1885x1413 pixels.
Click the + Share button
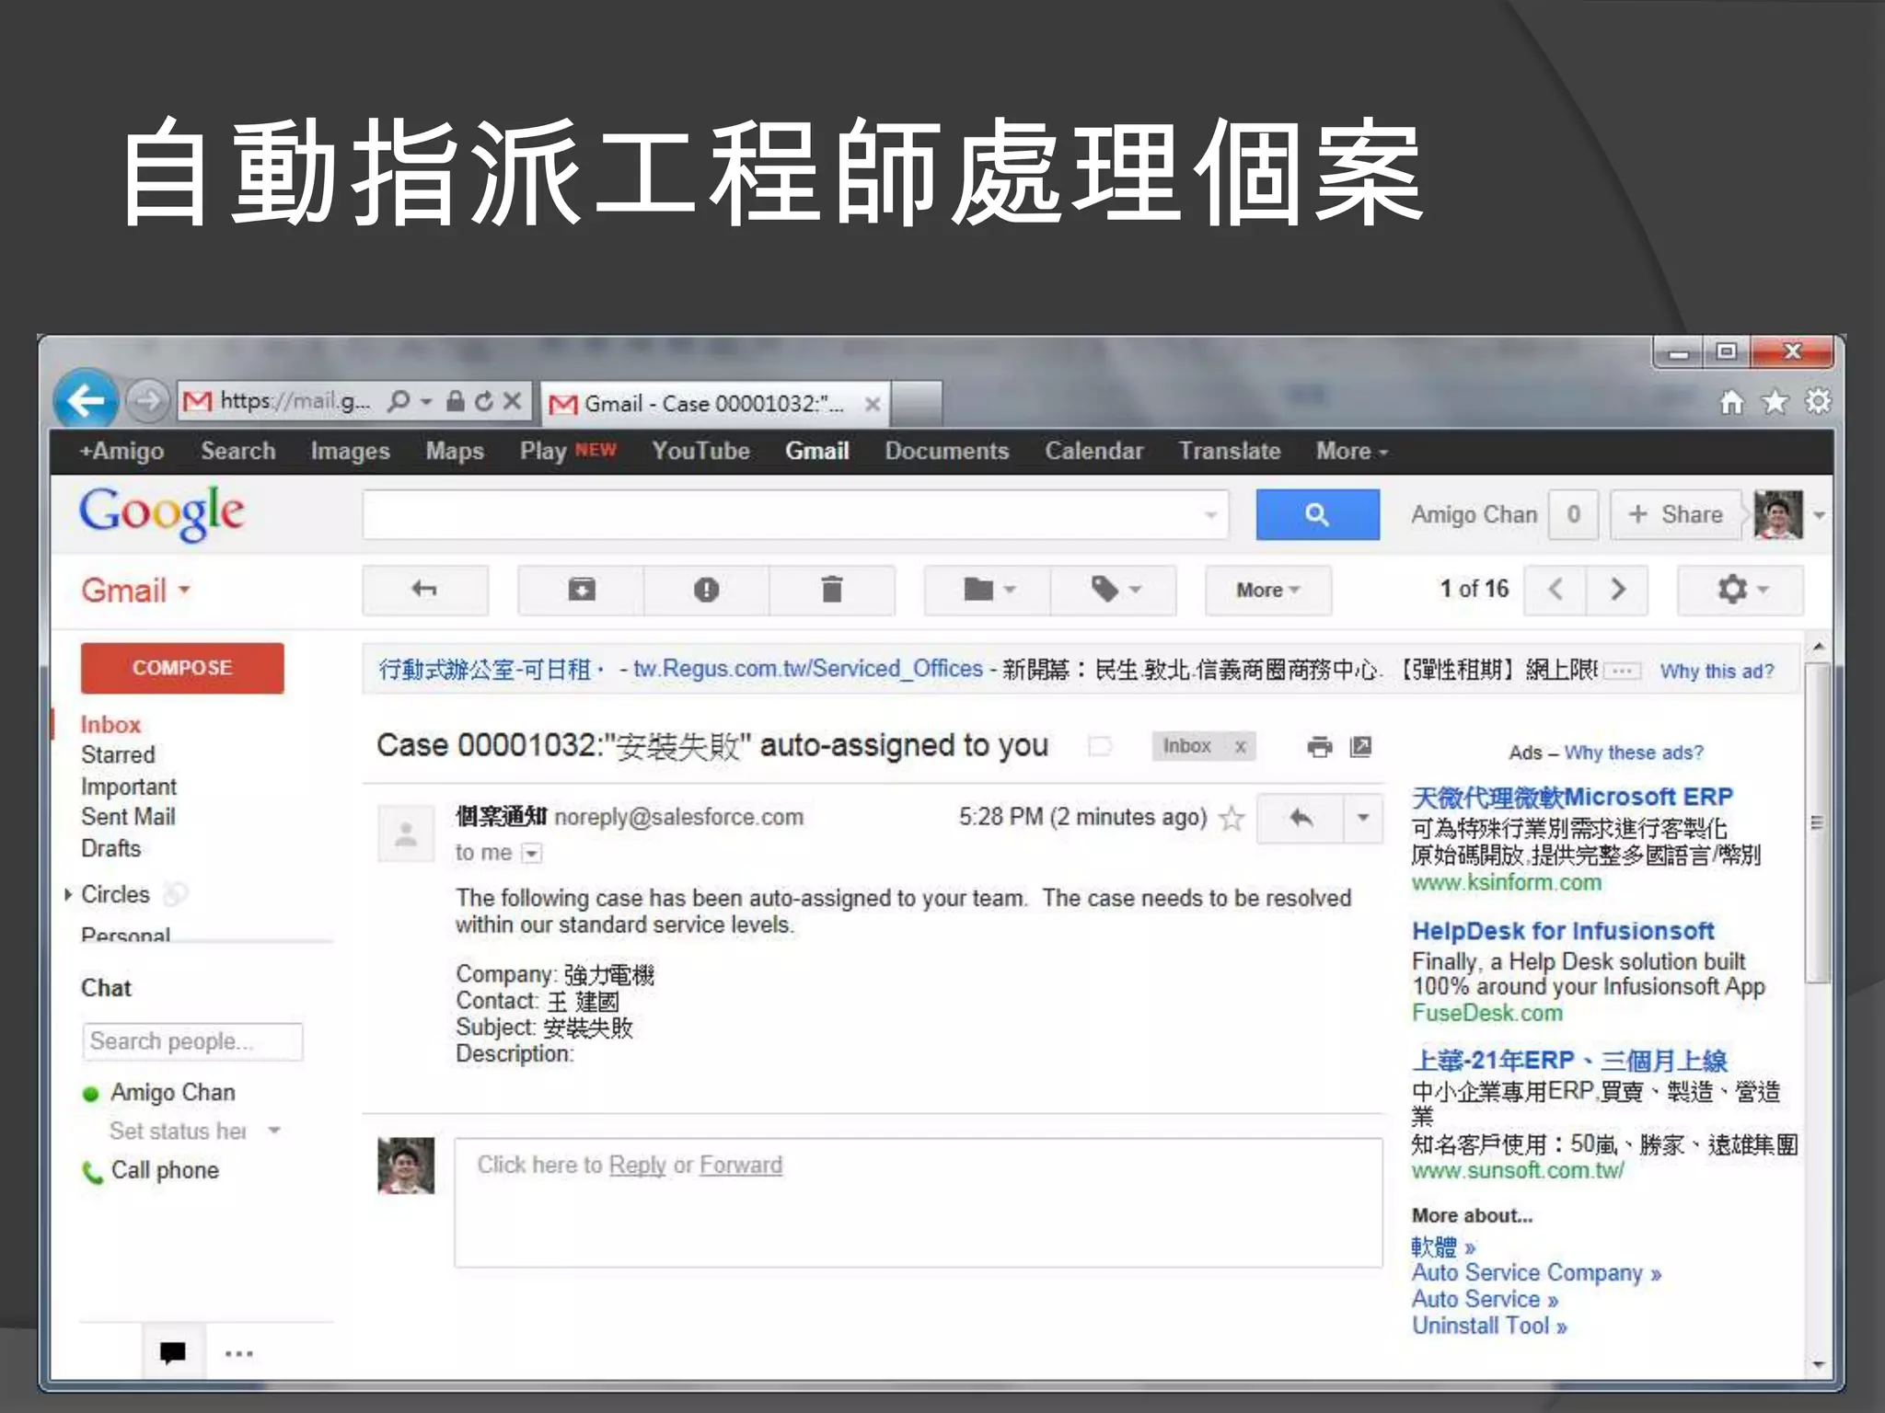coord(1675,514)
